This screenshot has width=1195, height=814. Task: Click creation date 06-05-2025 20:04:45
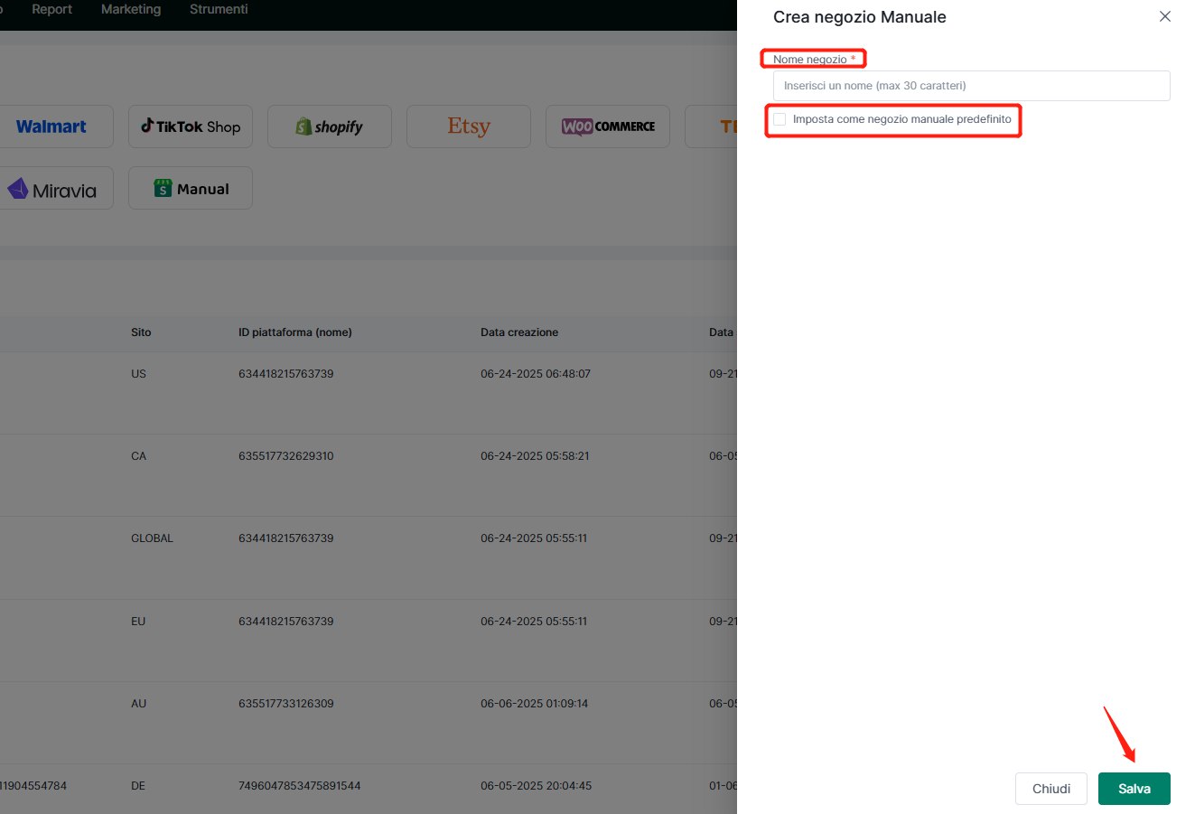[536, 786]
